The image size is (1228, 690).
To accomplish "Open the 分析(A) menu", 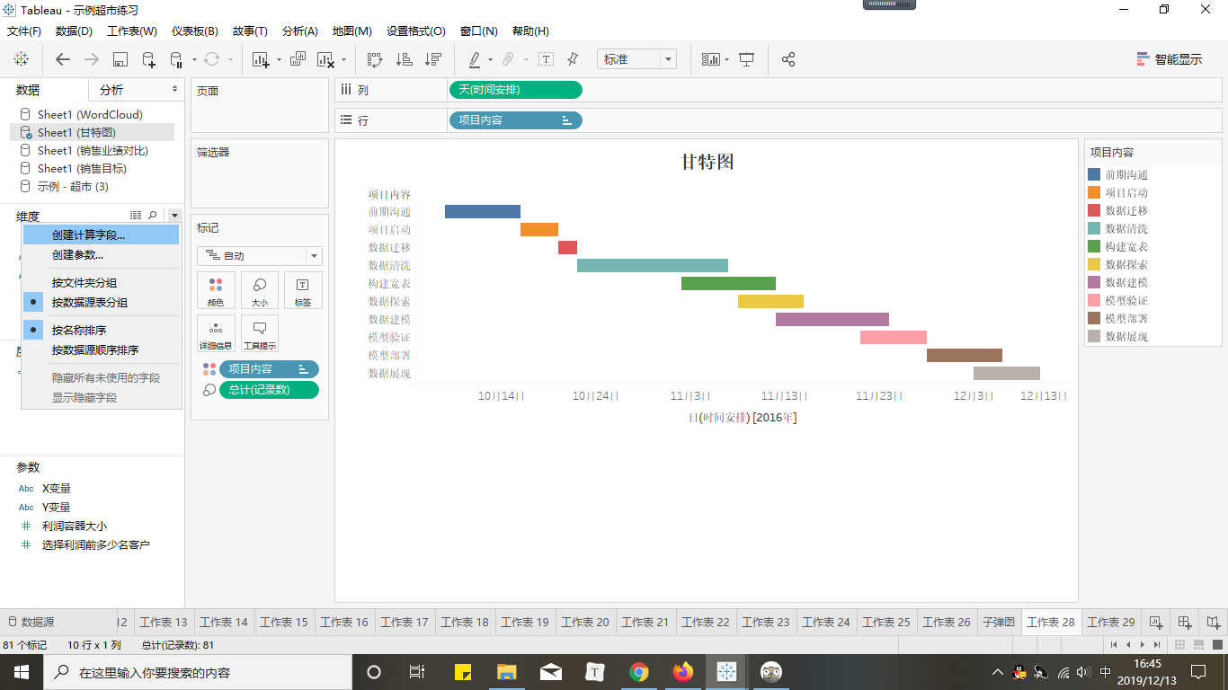I will (x=300, y=31).
